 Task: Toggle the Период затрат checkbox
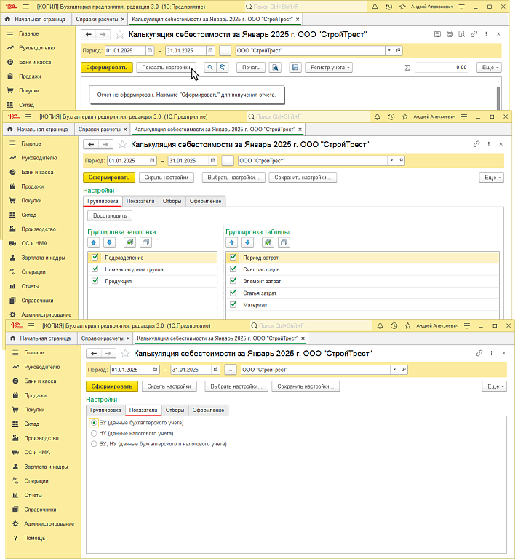click(233, 257)
